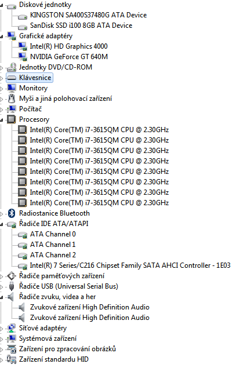The width and height of the screenshot is (237, 375).
Task: Select Monitory label
Action: [33, 88]
